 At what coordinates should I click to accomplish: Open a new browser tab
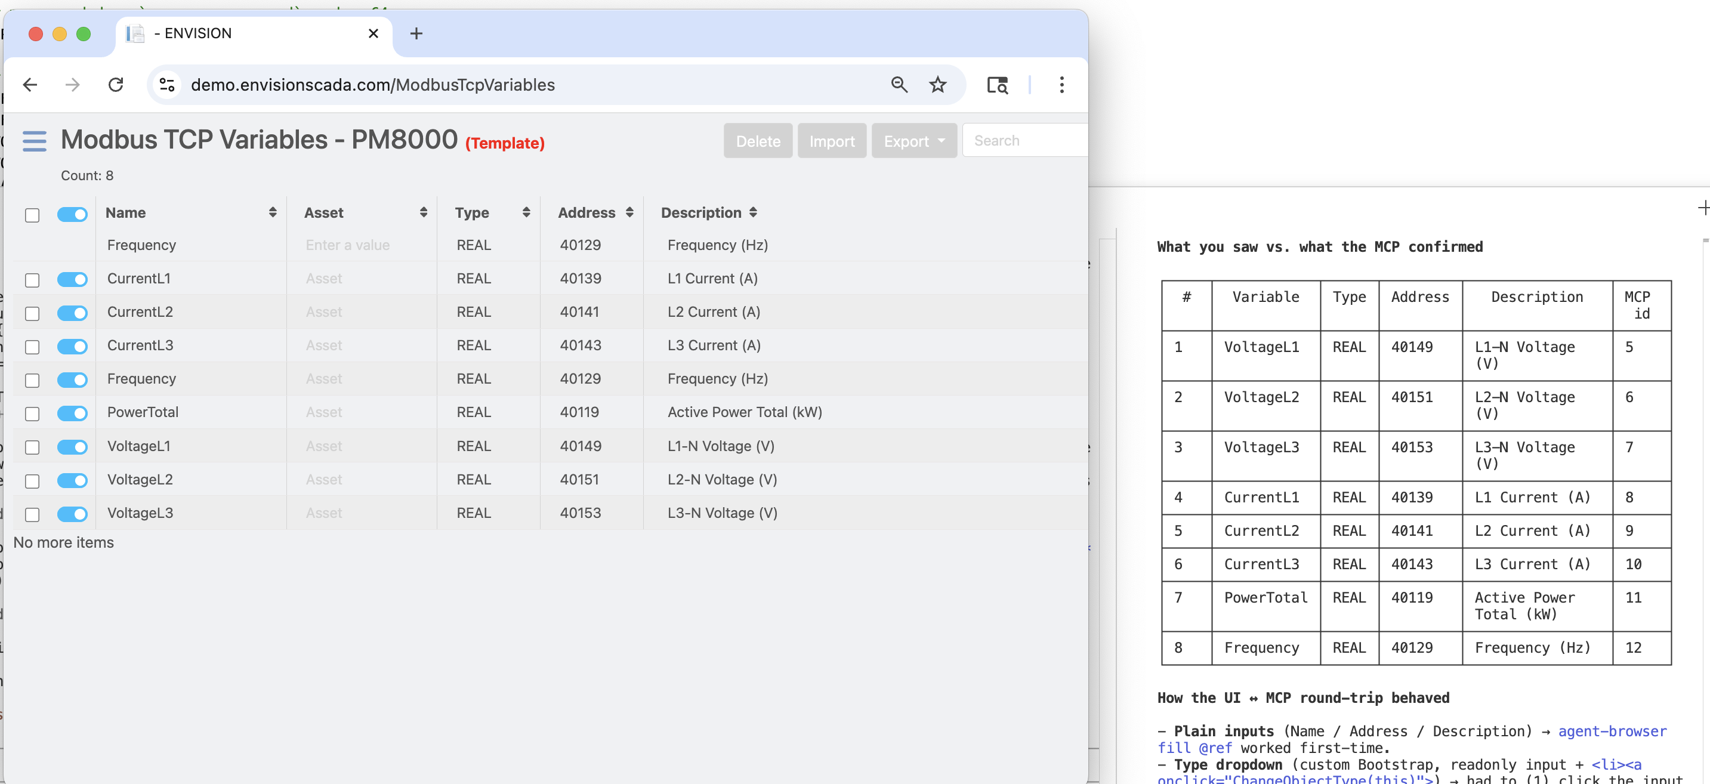tap(416, 33)
